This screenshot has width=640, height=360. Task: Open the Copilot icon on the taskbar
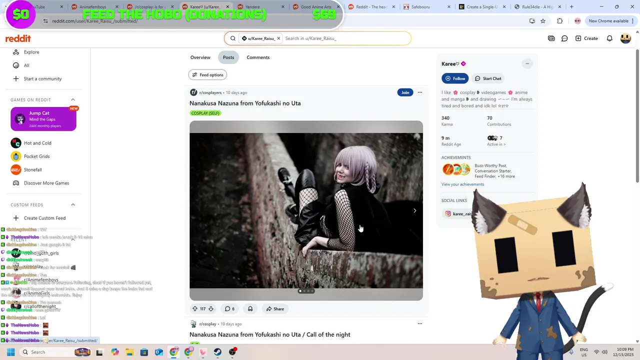[115, 352]
